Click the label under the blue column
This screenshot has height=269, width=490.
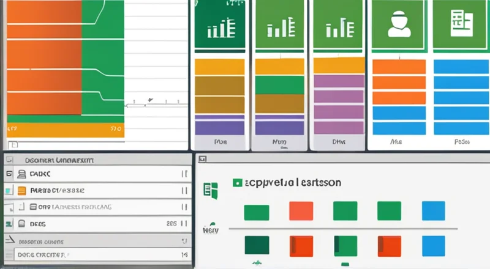click(x=461, y=141)
